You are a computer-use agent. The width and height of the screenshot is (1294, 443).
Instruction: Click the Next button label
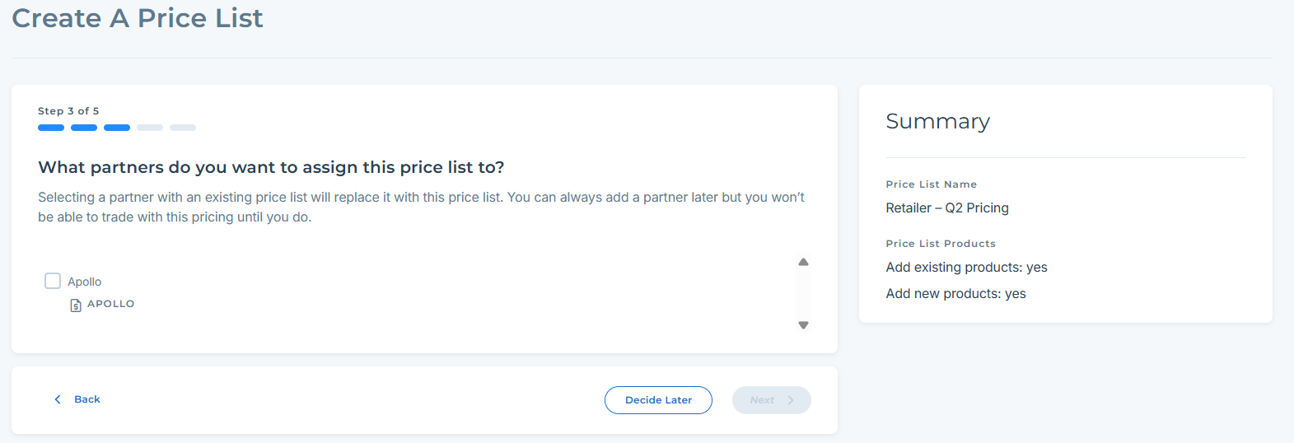[x=762, y=400]
